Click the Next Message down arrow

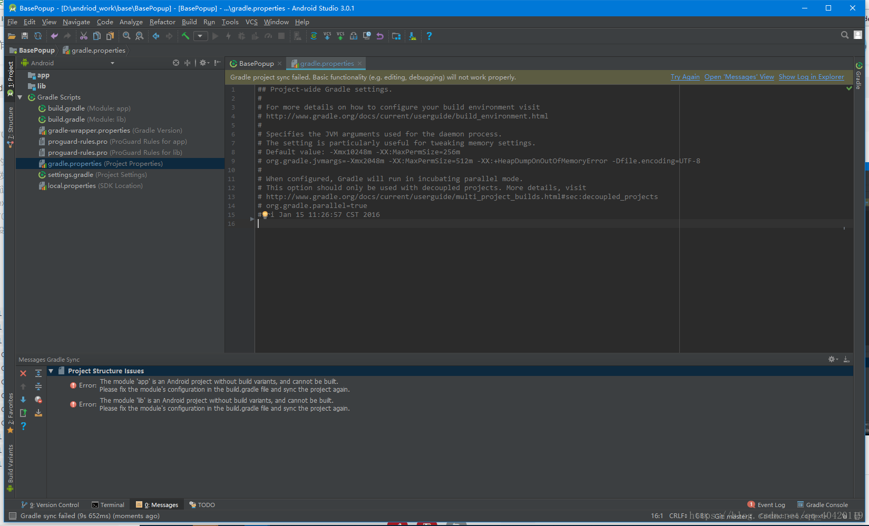tap(23, 400)
